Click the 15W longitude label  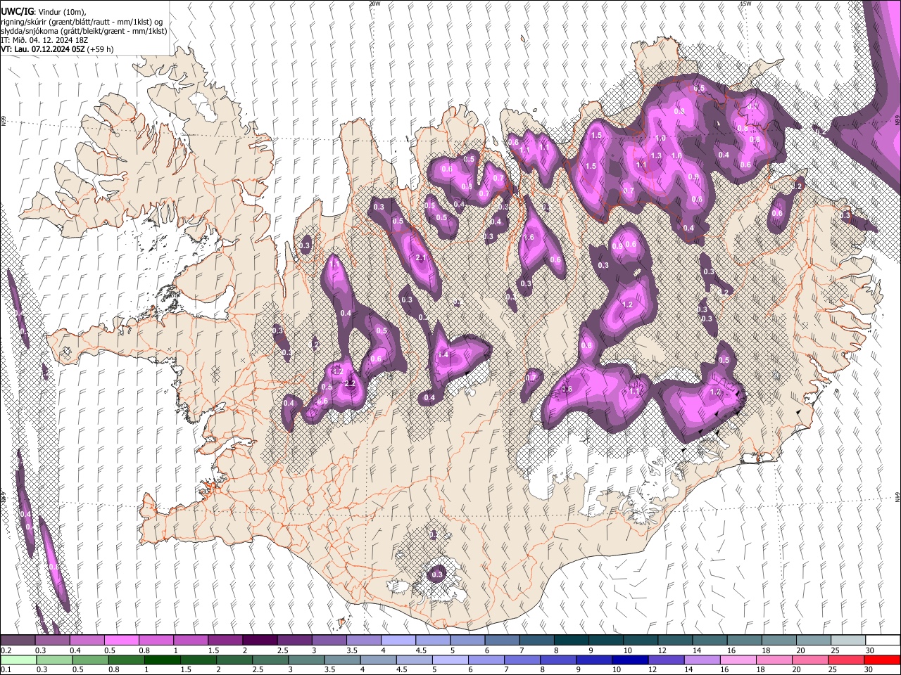745,4
